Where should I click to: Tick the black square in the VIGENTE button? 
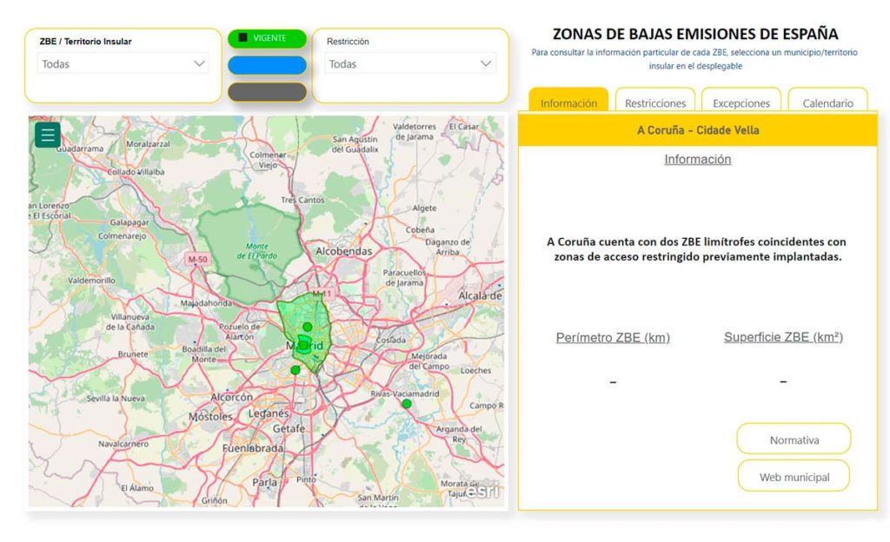click(243, 38)
